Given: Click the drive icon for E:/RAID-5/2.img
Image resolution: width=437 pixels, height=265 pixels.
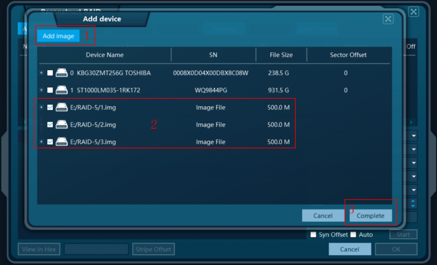Looking at the screenshot, I should click(62, 125).
